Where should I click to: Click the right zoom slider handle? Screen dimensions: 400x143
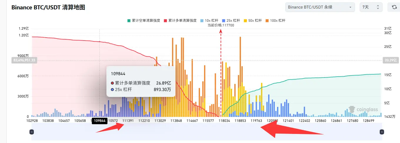pyautogui.click(x=382, y=132)
